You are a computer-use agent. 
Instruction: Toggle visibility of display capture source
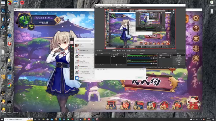tap(124, 55)
